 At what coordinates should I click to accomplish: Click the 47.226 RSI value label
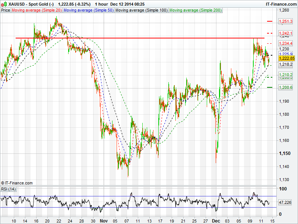tap(285, 202)
